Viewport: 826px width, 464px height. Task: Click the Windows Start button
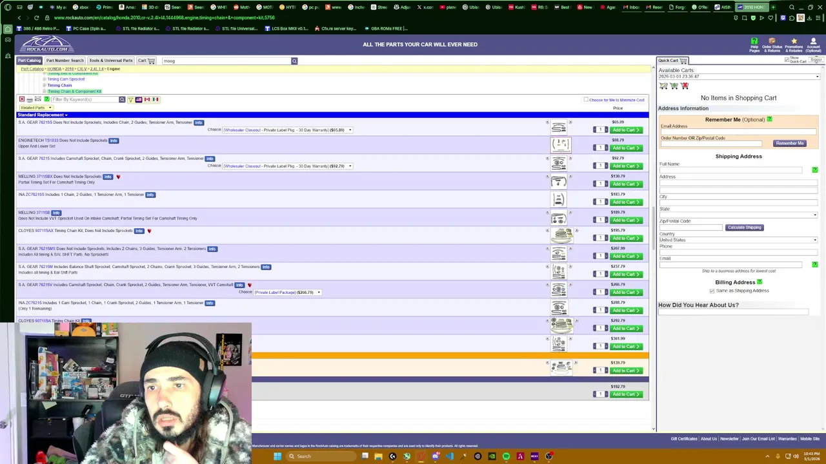[277, 456]
